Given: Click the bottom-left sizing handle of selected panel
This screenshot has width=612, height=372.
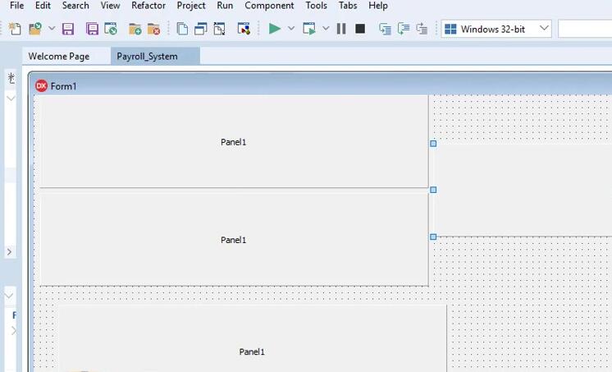Looking at the screenshot, I should click(433, 237).
